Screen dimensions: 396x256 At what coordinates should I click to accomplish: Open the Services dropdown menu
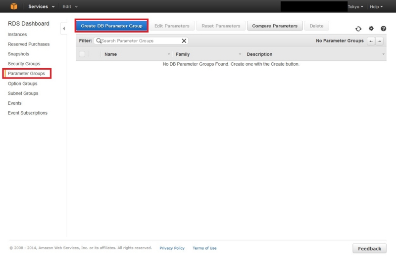41,6
